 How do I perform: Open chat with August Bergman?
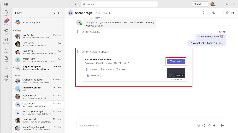38,68
